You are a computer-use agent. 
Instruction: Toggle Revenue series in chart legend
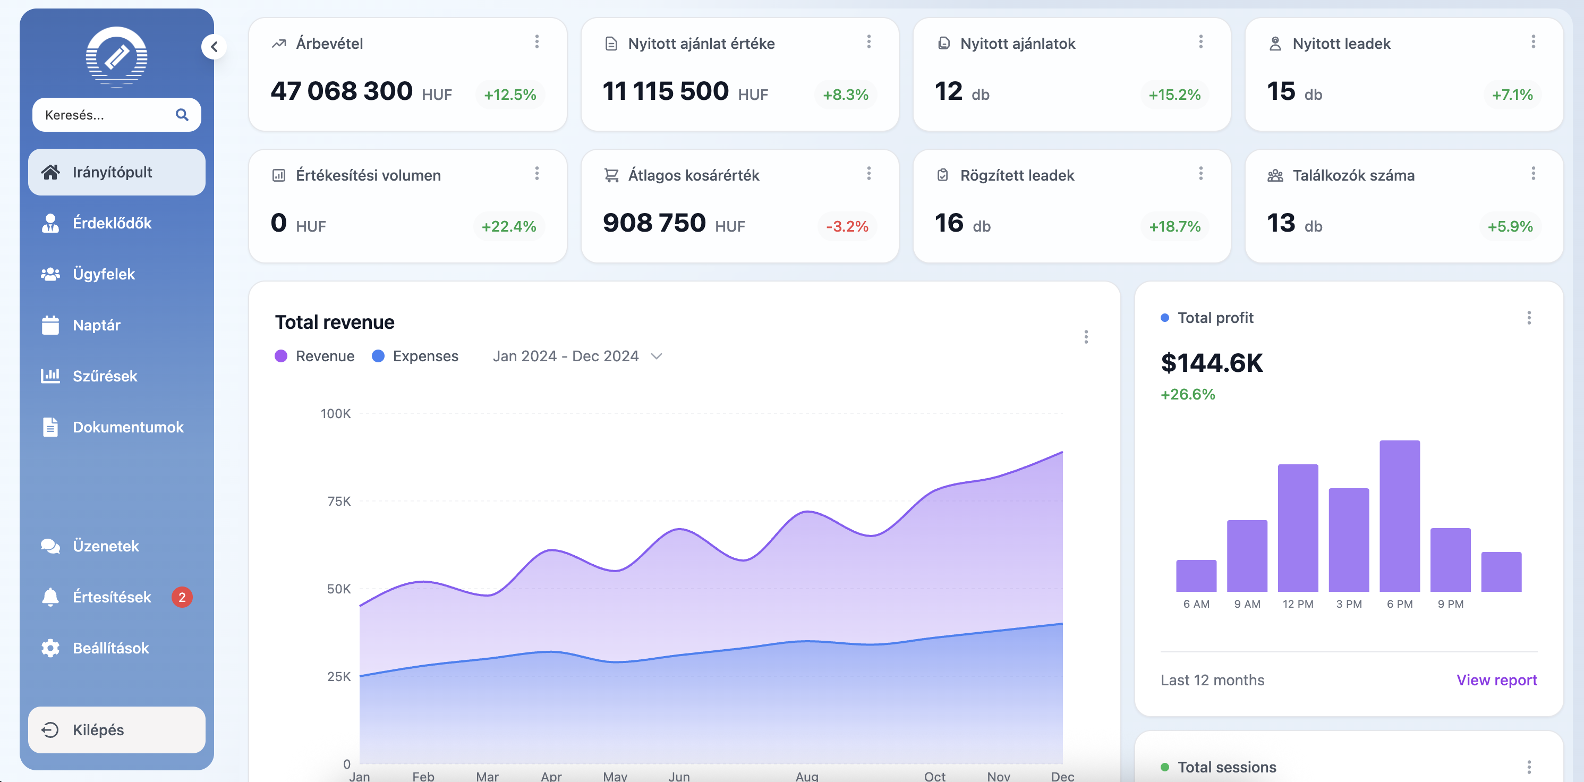click(x=315, y=356)
